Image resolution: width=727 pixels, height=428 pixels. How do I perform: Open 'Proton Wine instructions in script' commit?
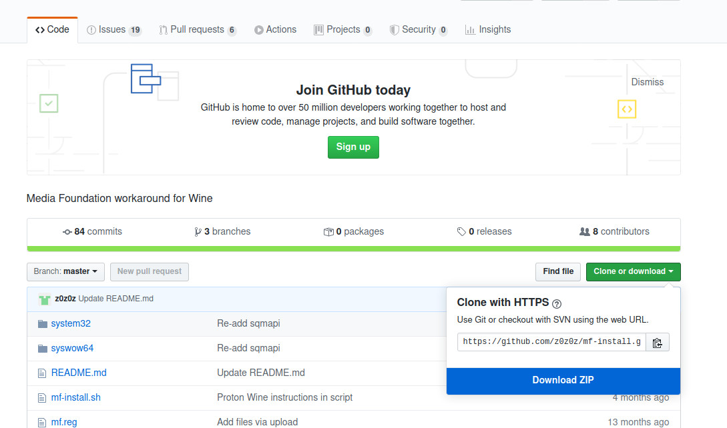[284, 397]
